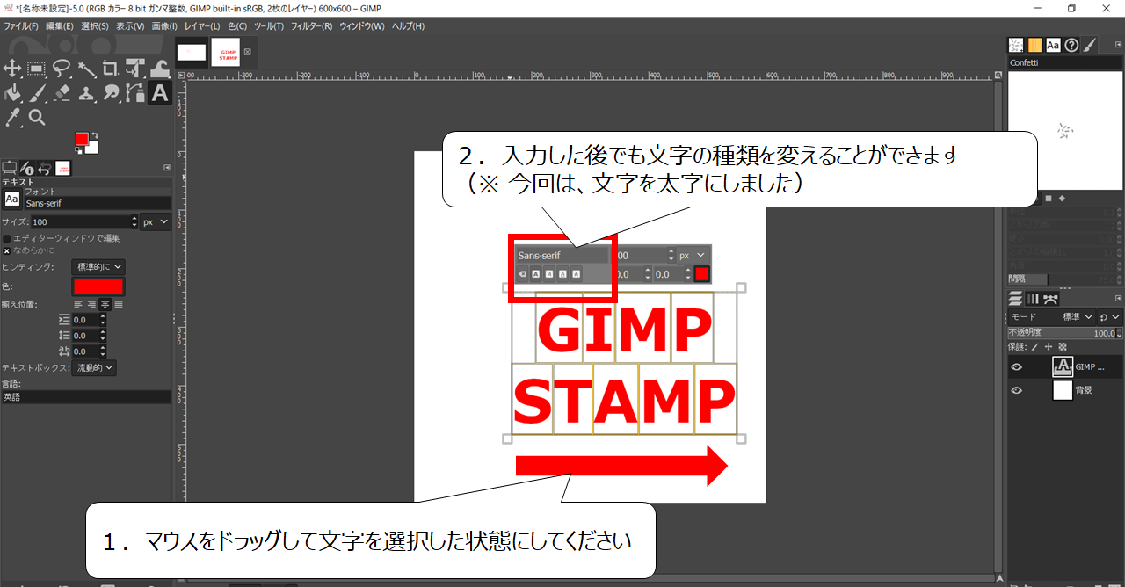Select the Text tool
Screen dimensions: 1125x587
click(x=159, y=92)
